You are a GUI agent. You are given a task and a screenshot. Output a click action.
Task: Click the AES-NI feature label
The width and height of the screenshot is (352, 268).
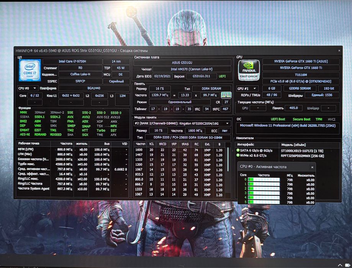(25, 135)
